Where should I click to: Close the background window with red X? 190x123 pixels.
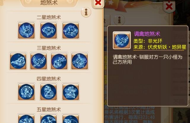pos(169,6)
